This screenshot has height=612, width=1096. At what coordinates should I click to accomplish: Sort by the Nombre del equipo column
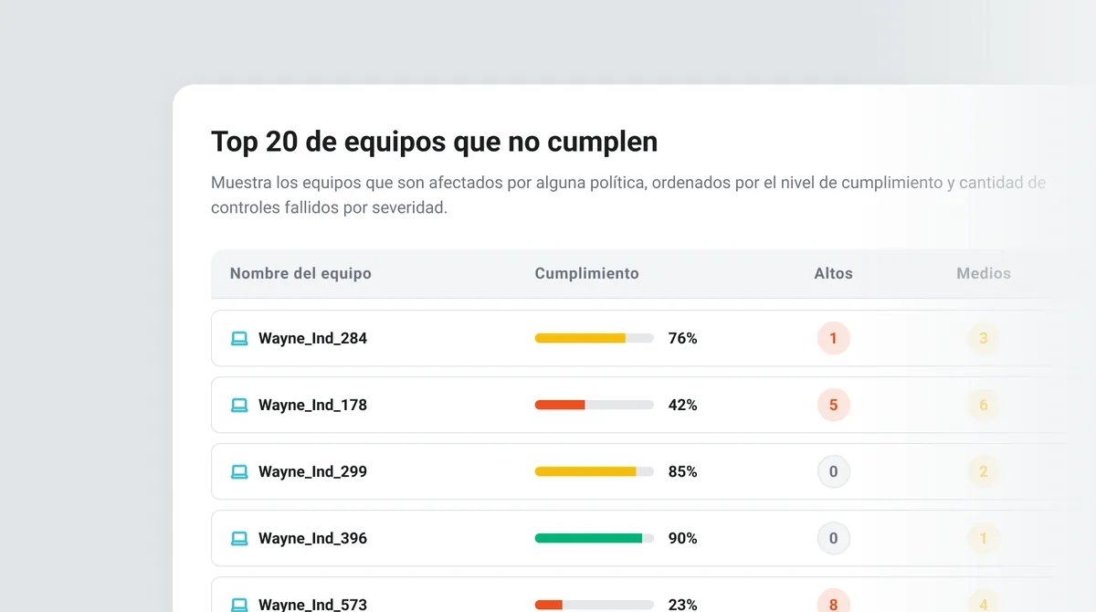[300, 274]
